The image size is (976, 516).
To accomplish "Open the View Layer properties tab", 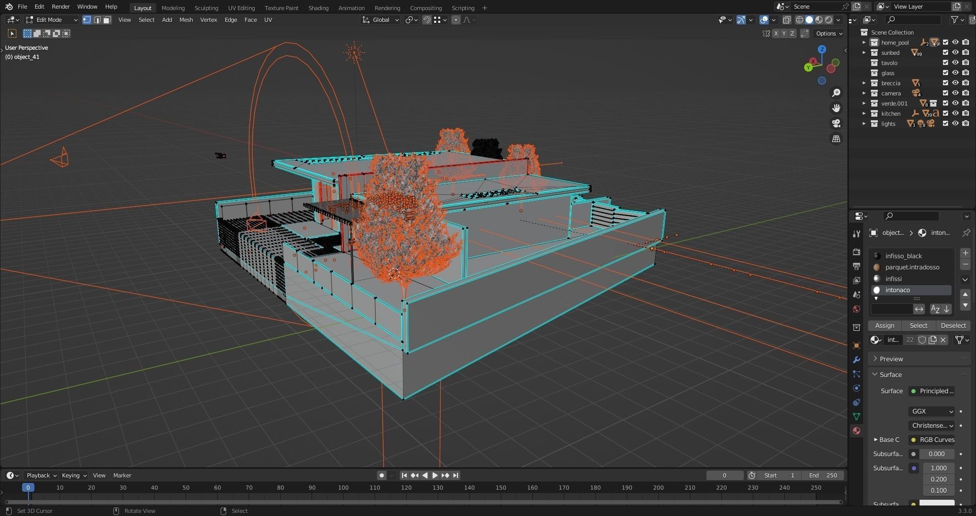I will tap(857, 281).
